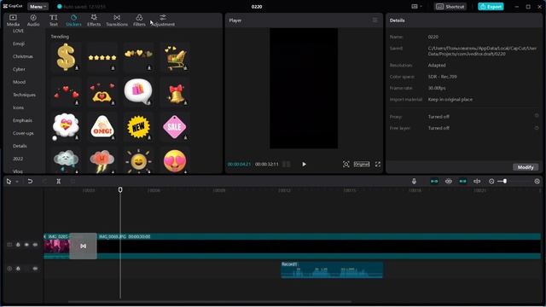Select the Icons sticker category

(x=19, y=107)
